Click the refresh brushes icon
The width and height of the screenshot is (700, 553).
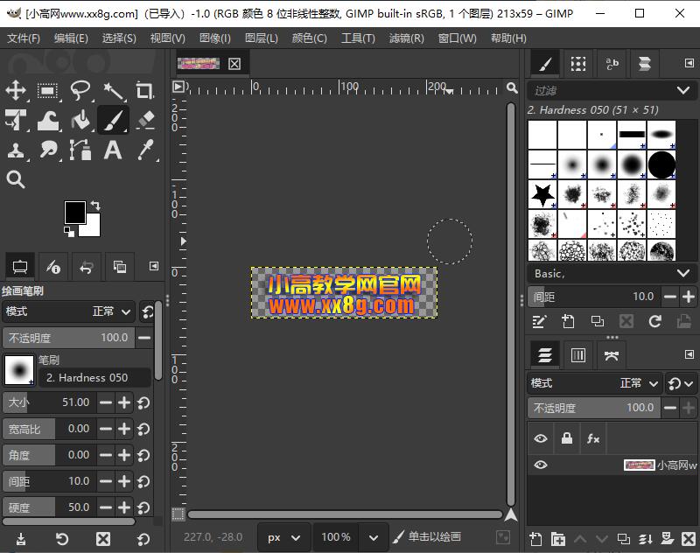(x=654, y=321)
